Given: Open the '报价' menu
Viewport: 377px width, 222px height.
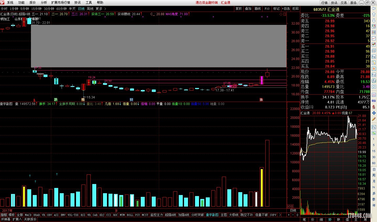Looking at the screenshot, I should click(33, 3).
